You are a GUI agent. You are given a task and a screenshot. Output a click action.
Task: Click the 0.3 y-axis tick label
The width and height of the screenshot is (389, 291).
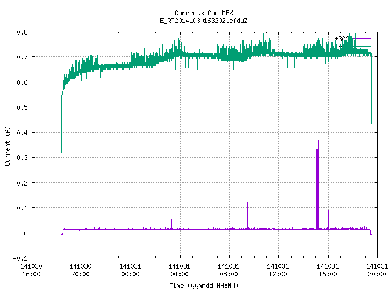click(22, 158)
